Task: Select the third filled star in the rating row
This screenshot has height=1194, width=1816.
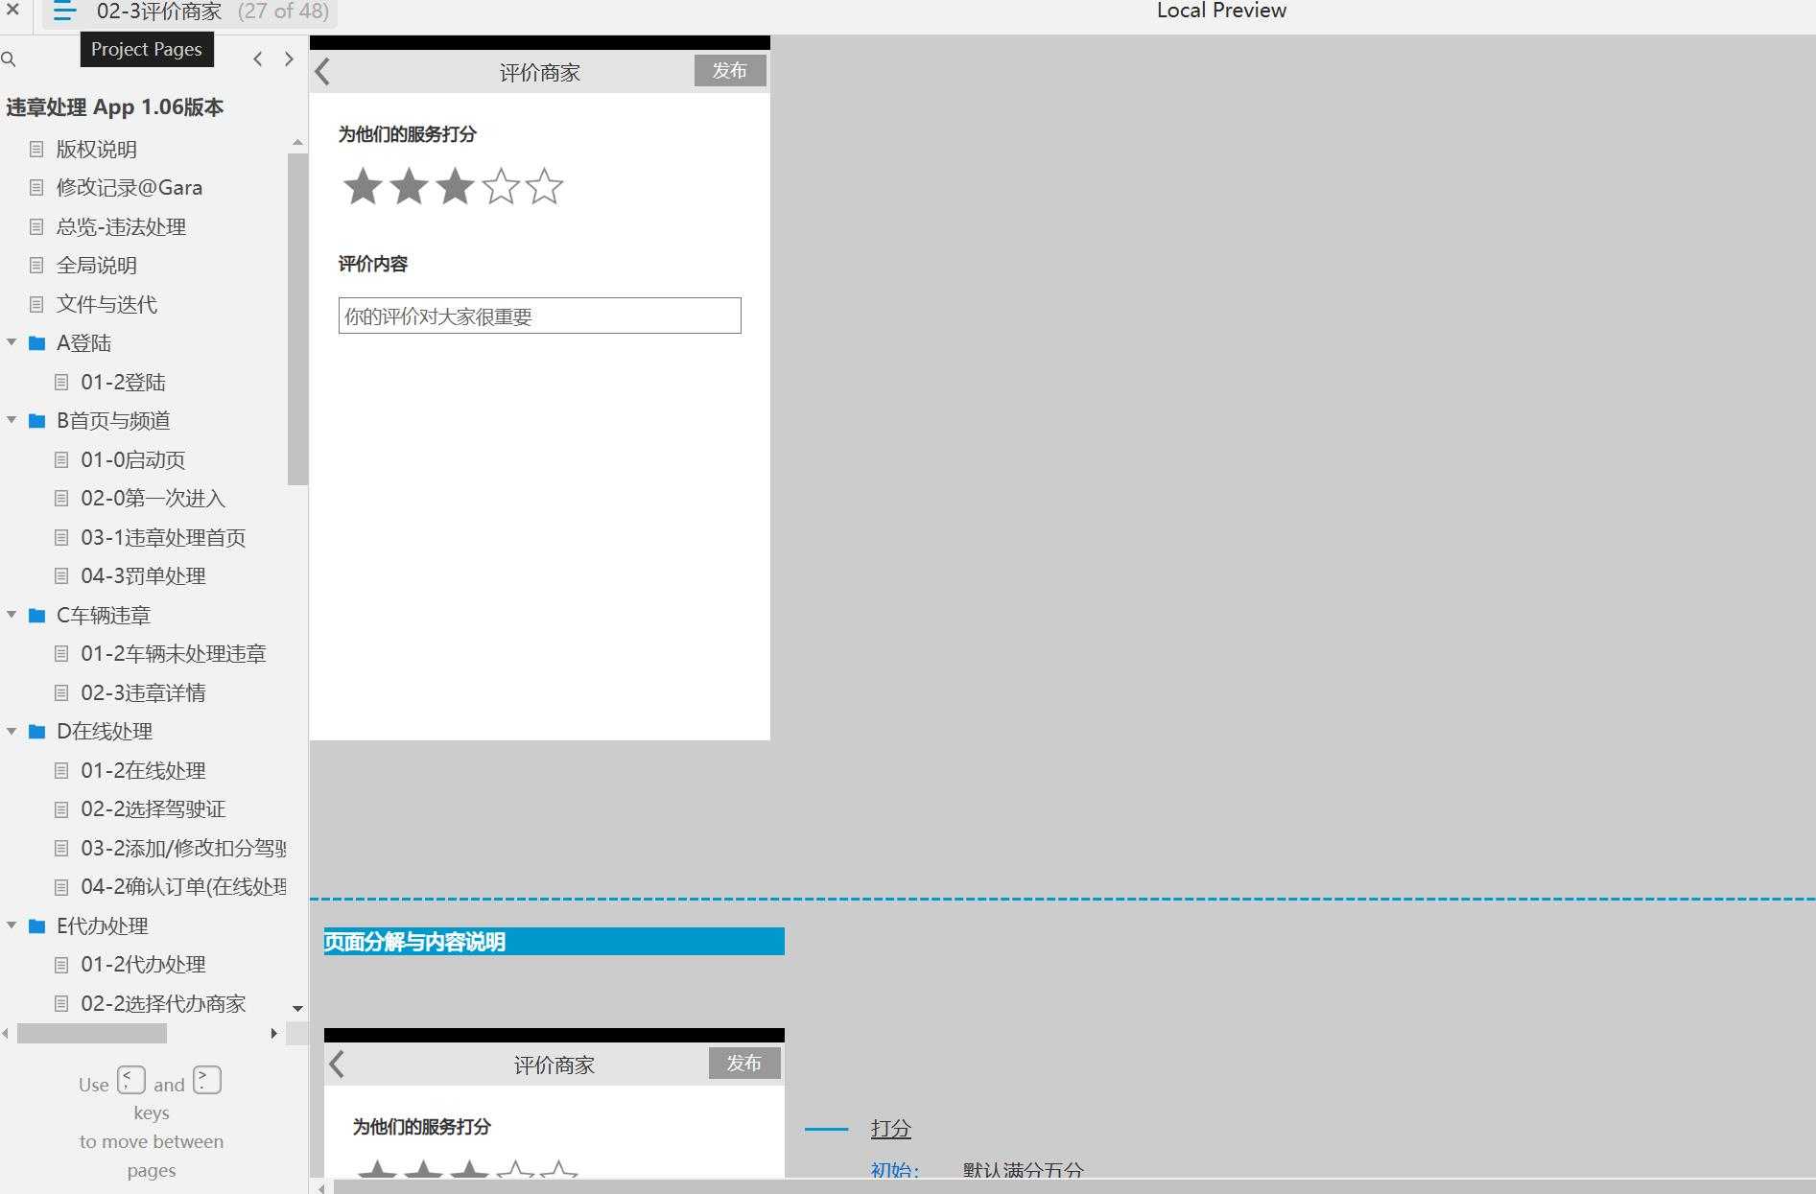Action: point(454,187)
